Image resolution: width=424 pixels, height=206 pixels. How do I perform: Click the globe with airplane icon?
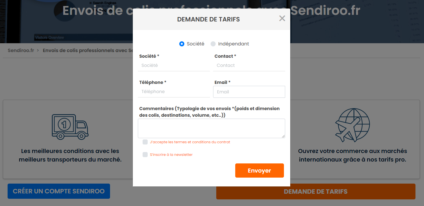point(353,125)
